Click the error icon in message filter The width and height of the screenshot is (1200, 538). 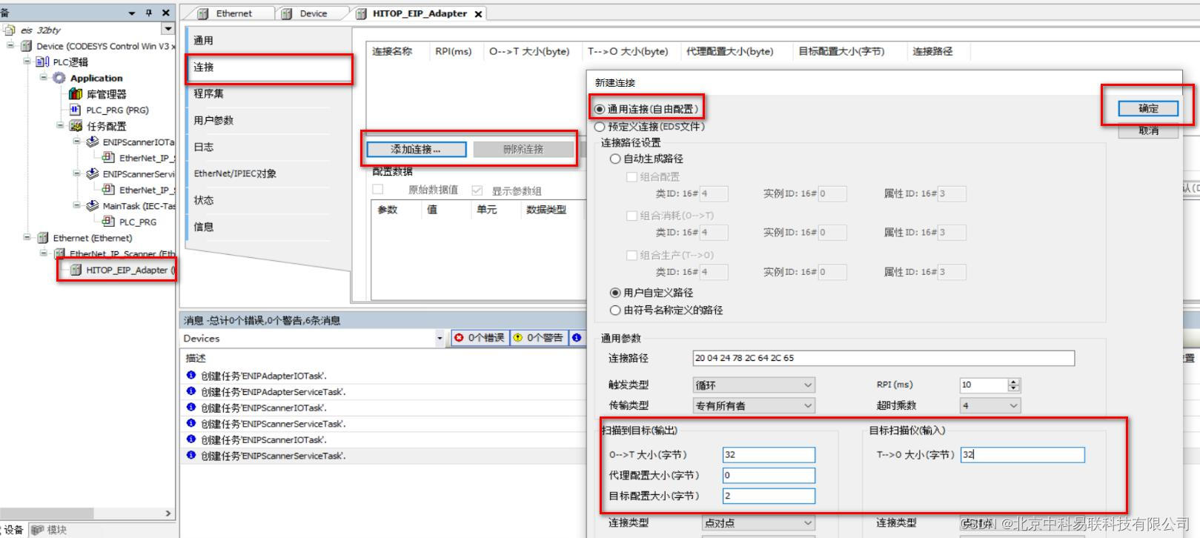[x=459, y=338]
